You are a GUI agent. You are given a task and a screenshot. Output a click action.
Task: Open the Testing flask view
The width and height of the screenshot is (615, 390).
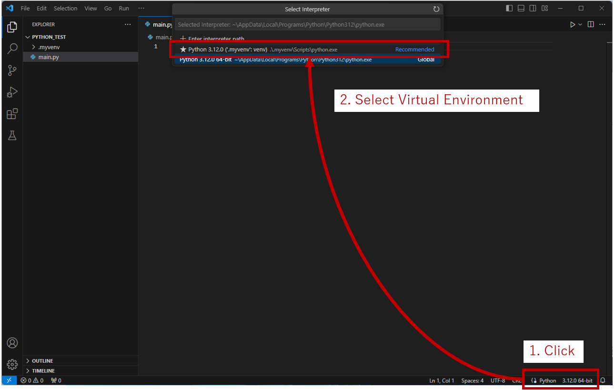[12, 136]
